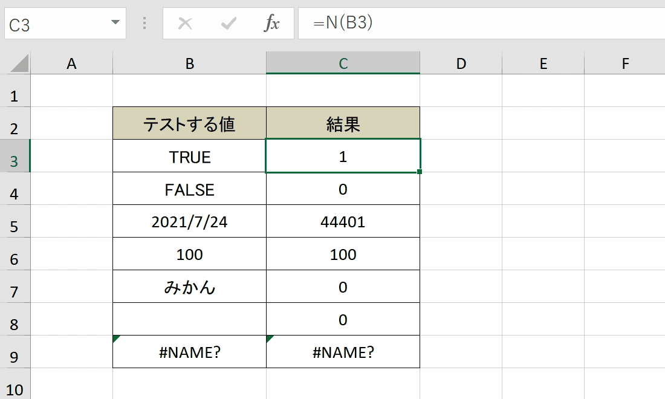Click the cell containing みかん
Viewport: 665px width, 399px height.
point(190,287)
